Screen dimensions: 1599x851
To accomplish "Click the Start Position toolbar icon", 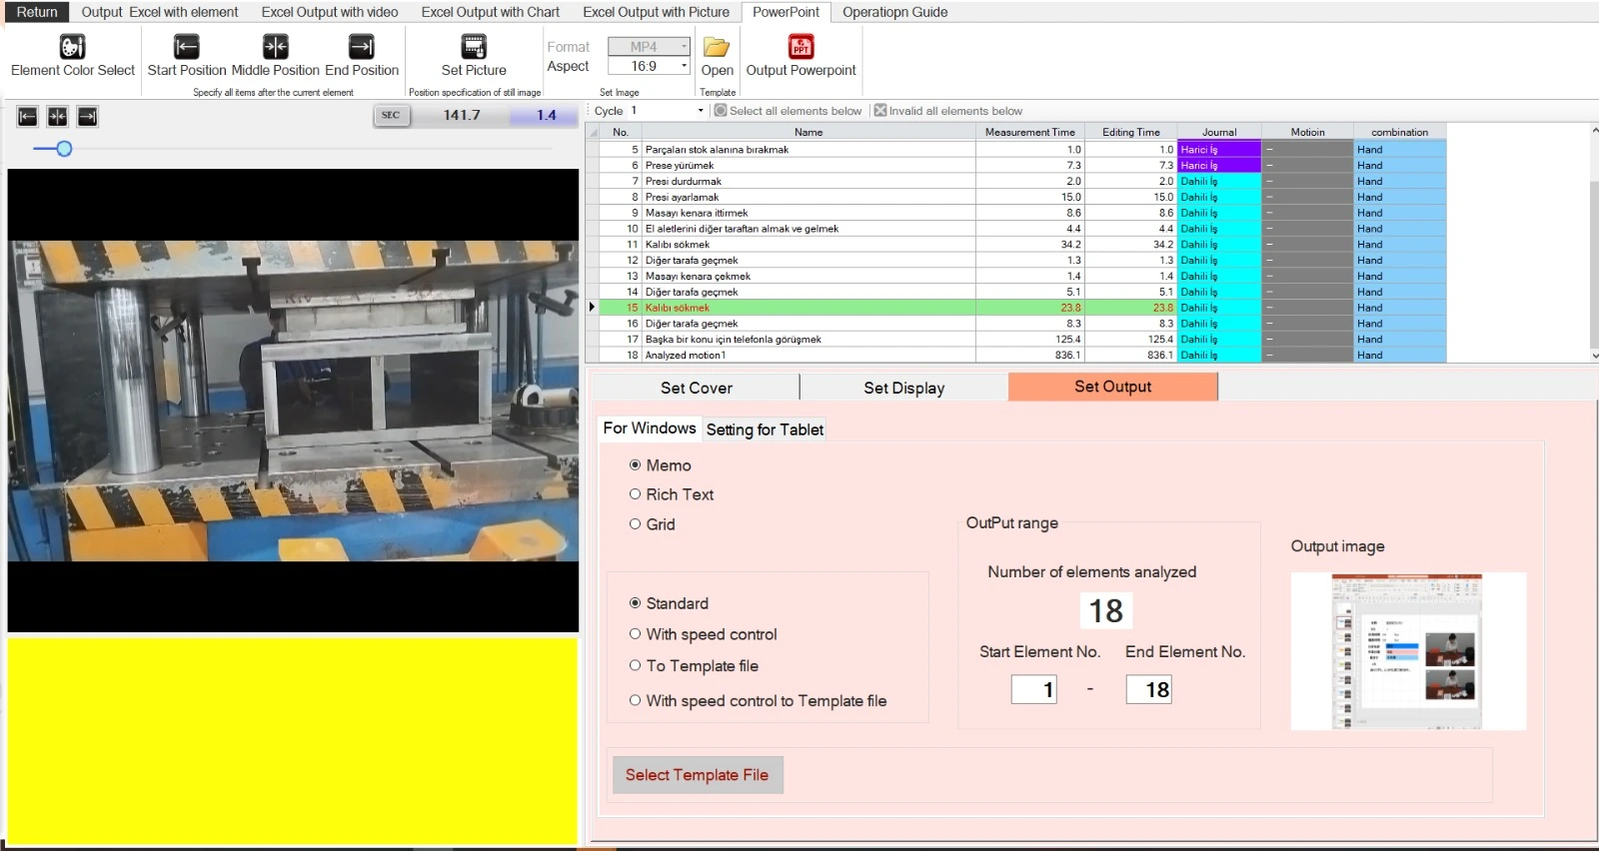I will [x=187, y=47].
